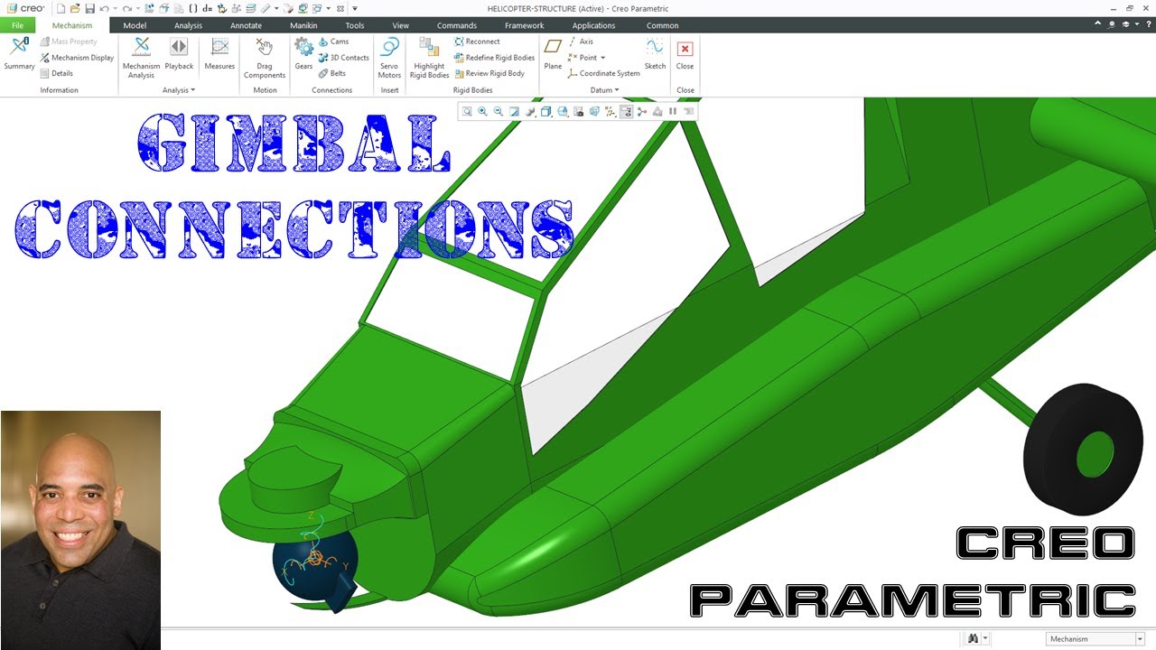Click Zoom In on graphics toolbar
This screenshot has height=650, width=1156.
coord(482,112)
